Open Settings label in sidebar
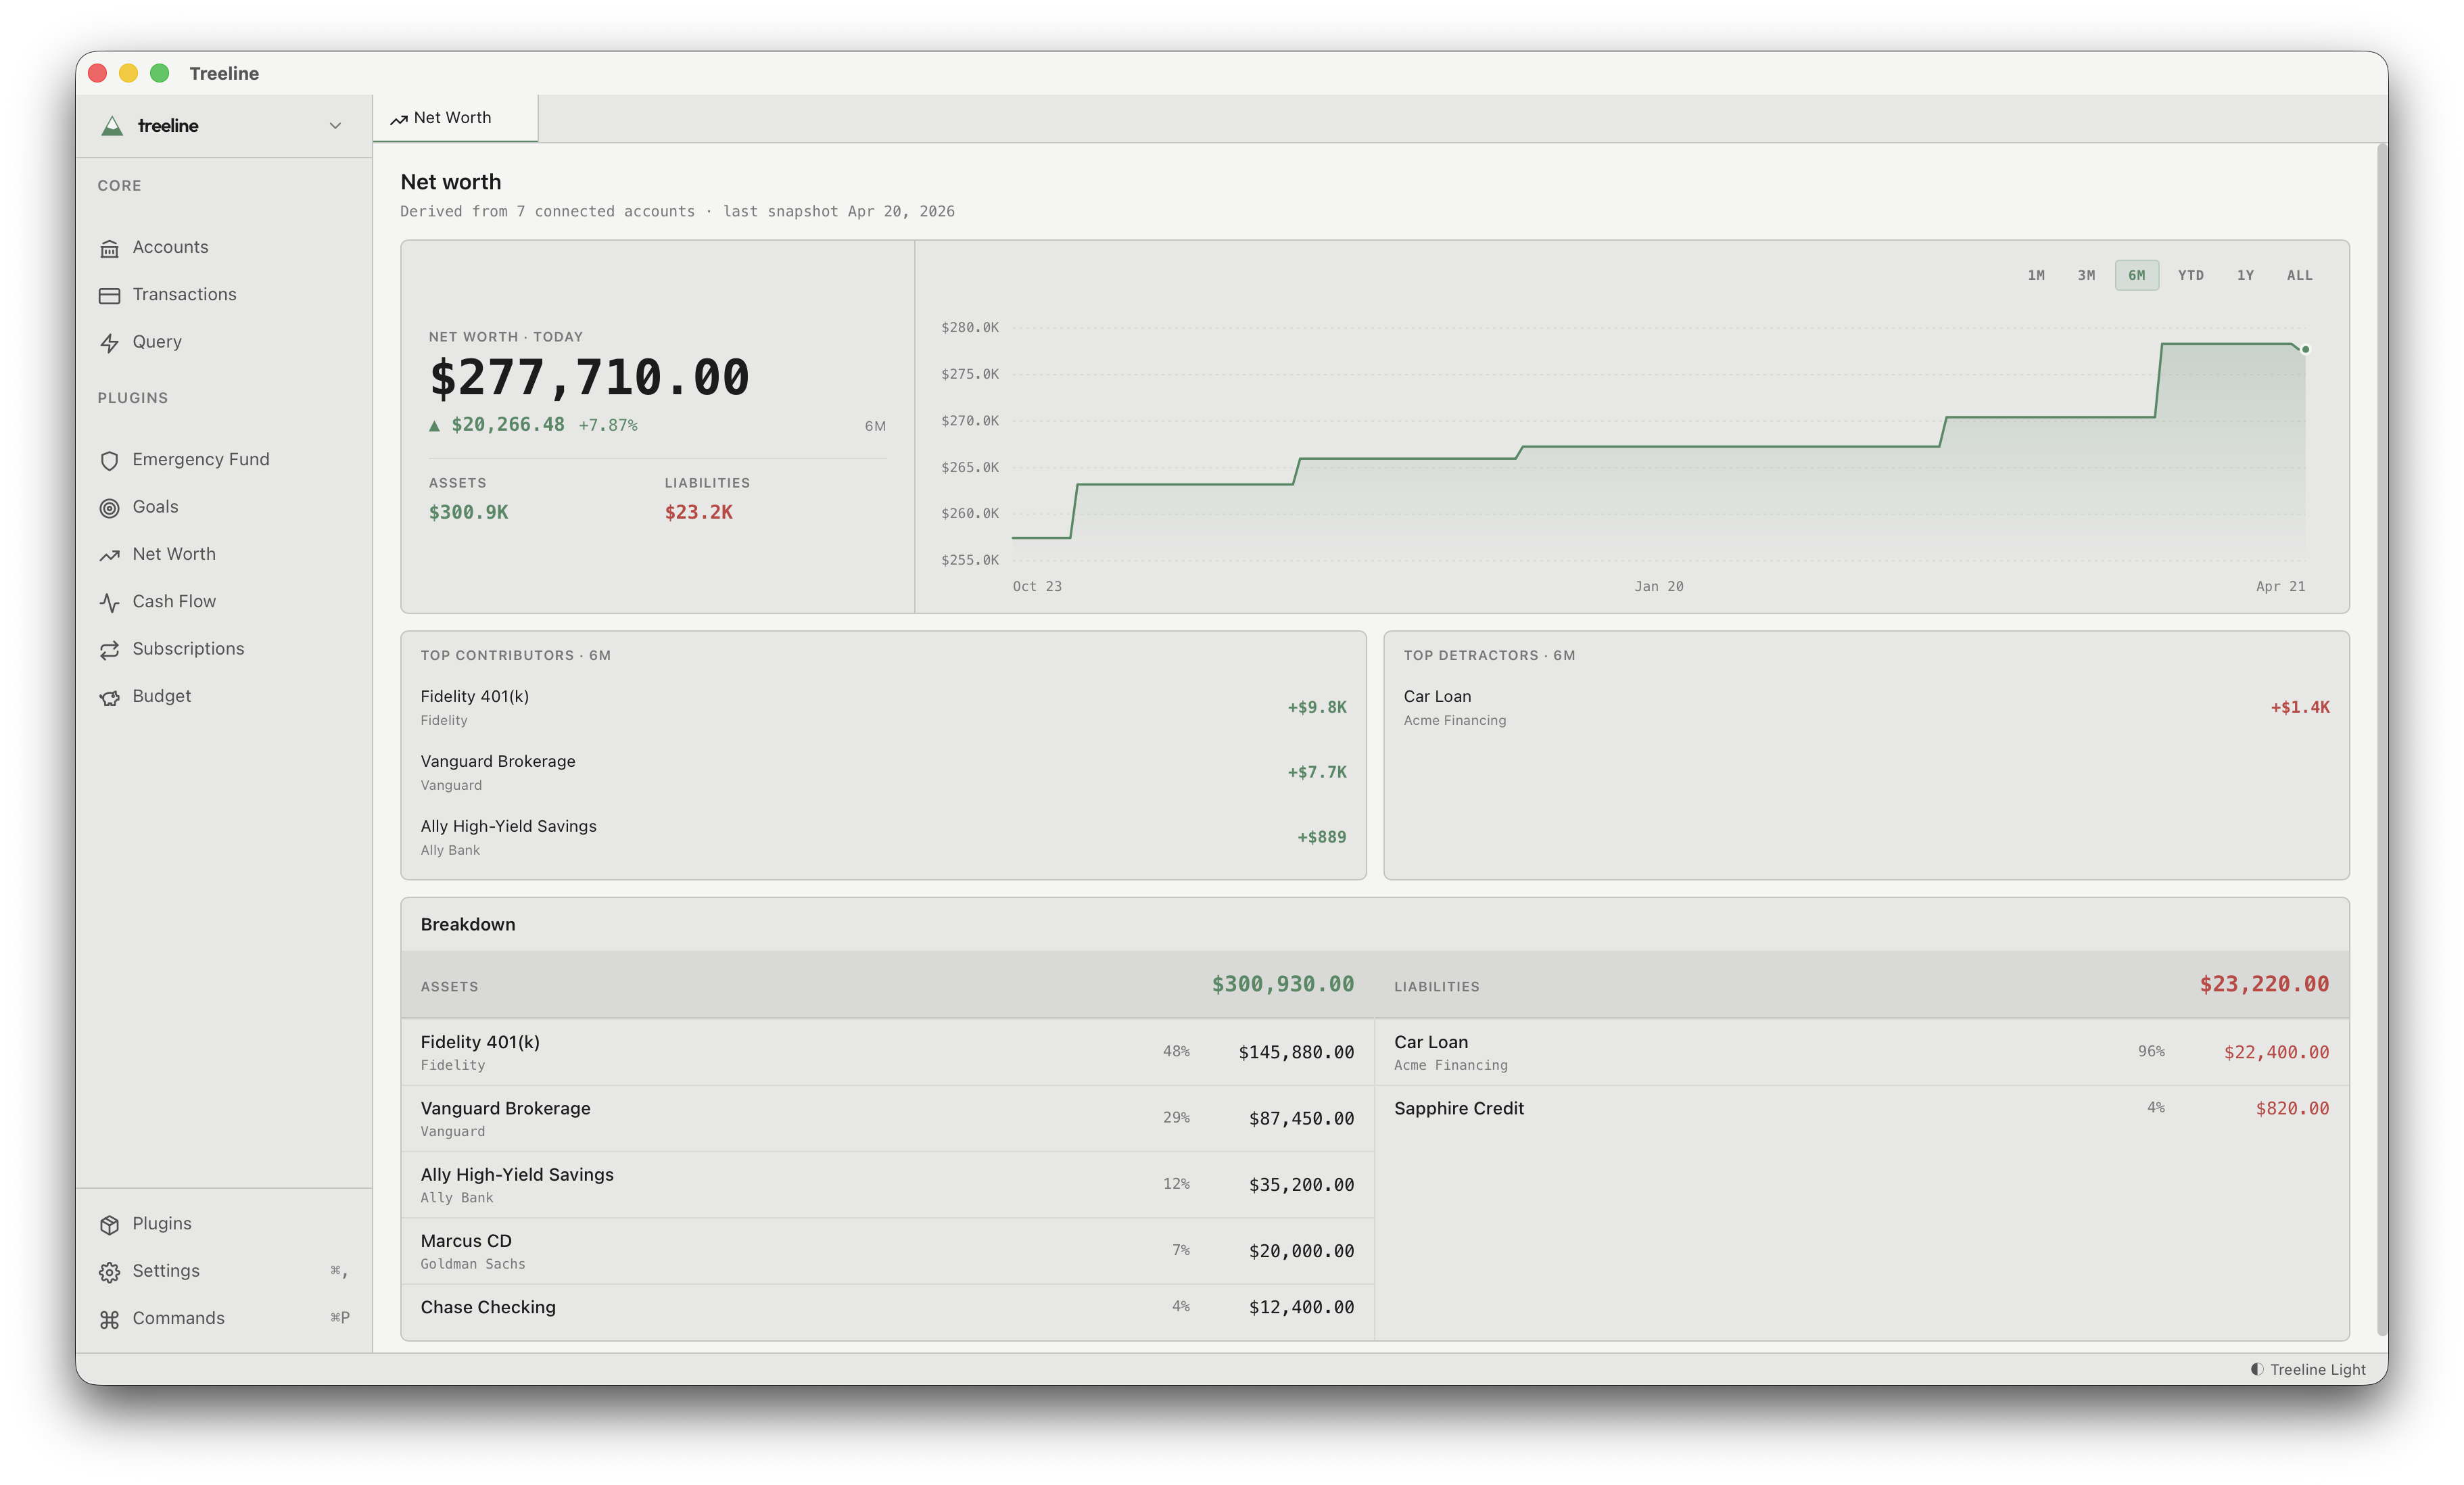 pos(166,1271)
